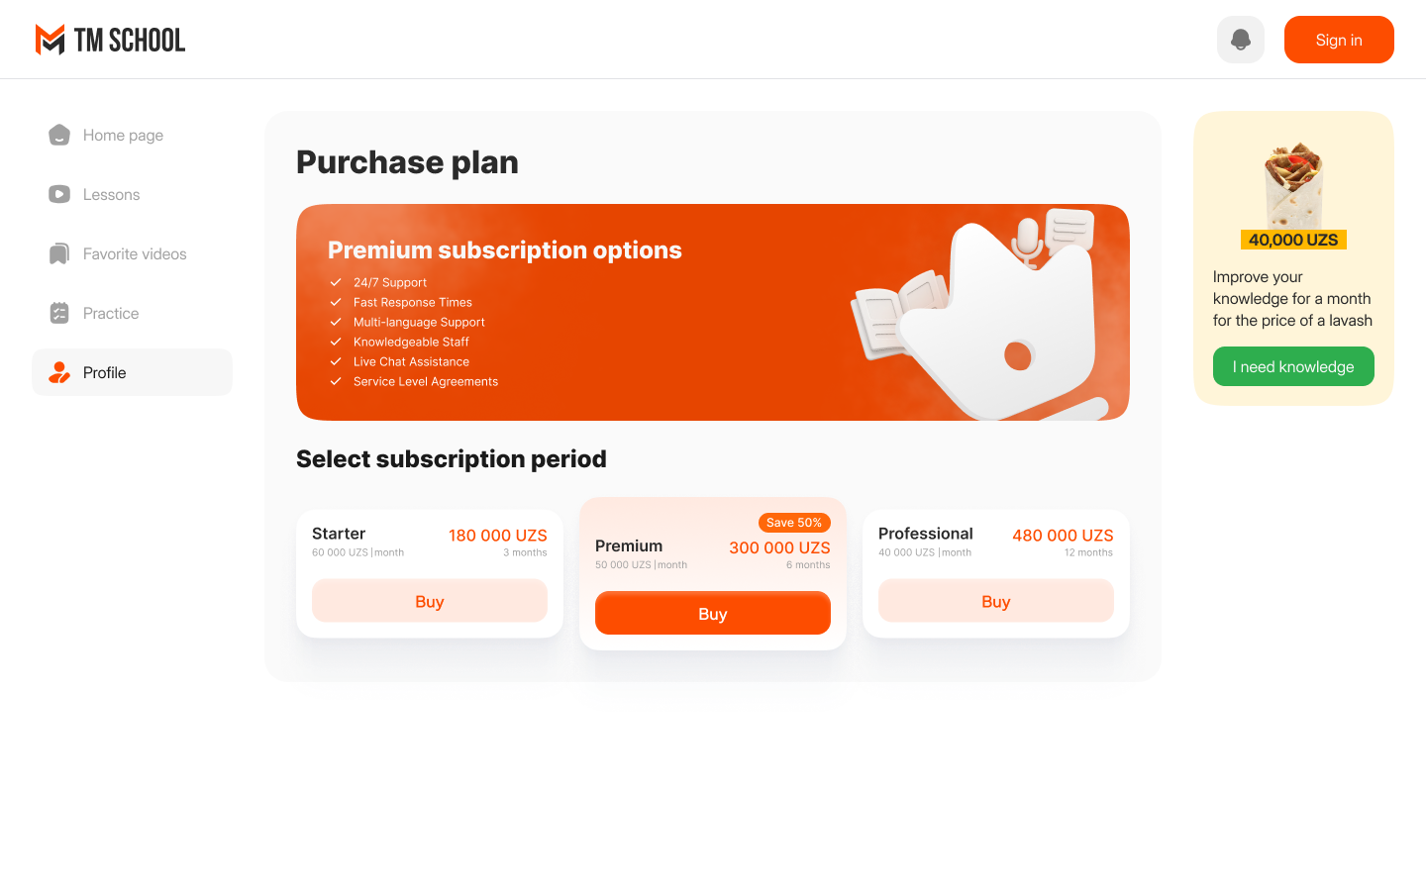Open Favorite videos from the sidebar
Screen dimensions: 1426x891
point(135,254)
